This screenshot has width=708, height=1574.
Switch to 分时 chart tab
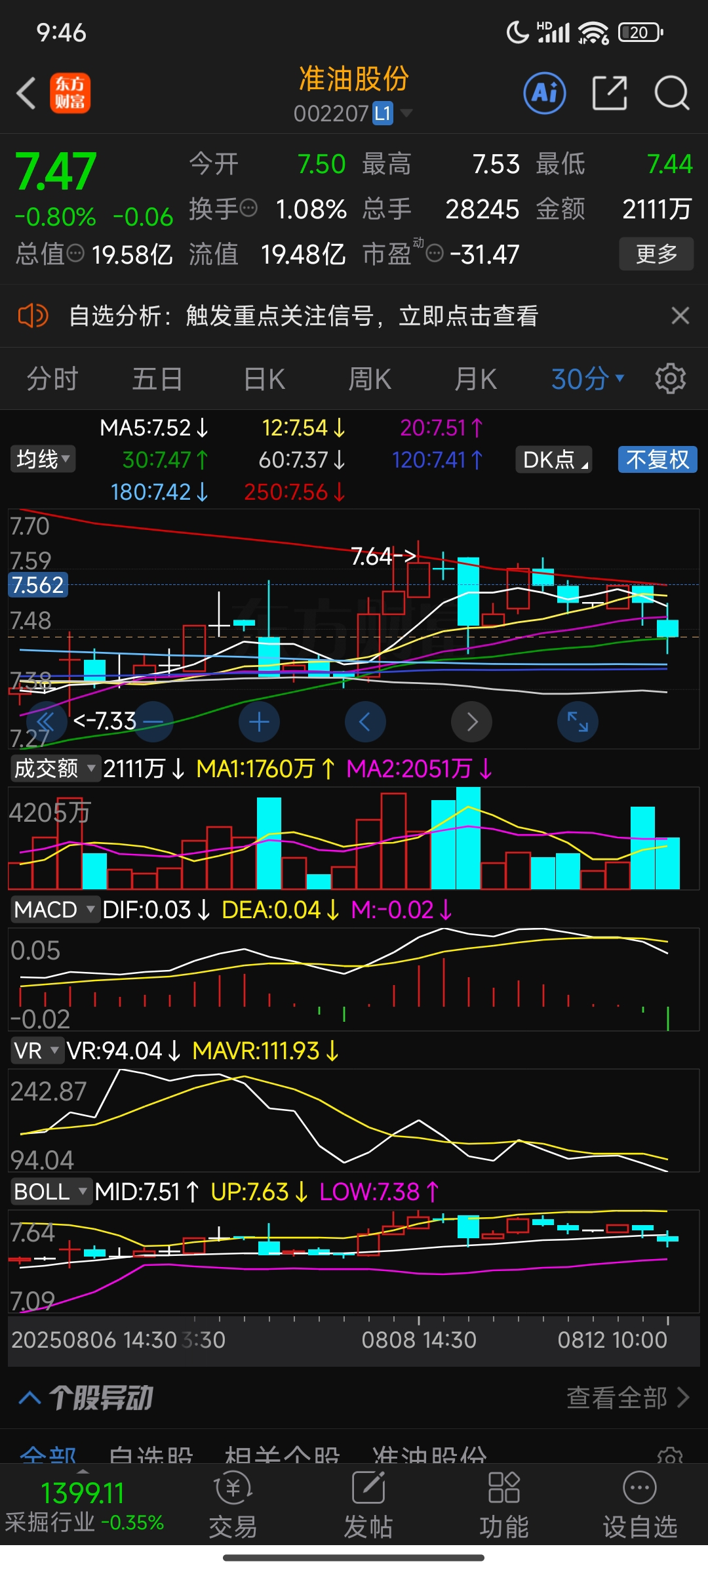52,379
